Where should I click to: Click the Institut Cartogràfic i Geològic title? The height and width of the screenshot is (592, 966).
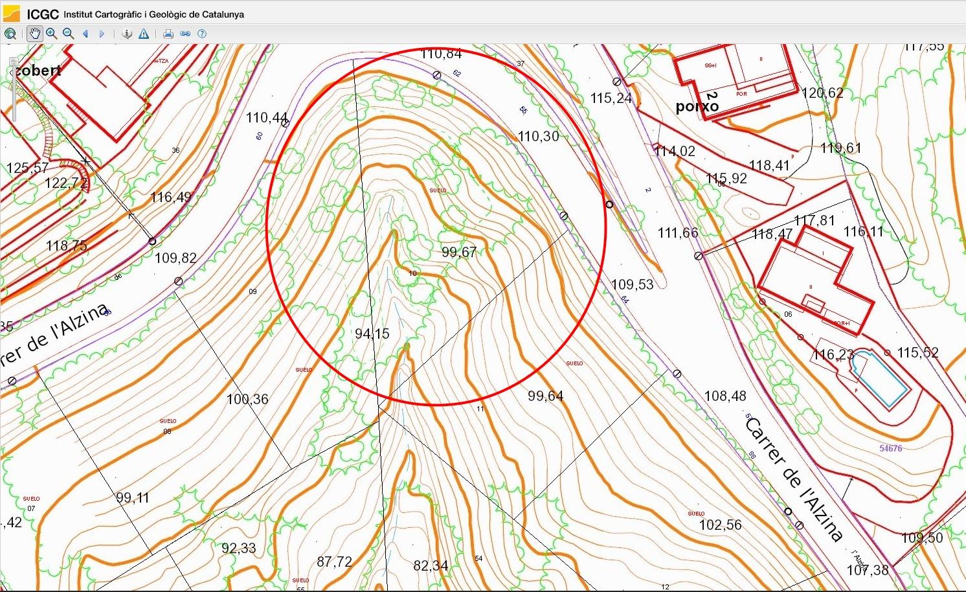(153, 14)
